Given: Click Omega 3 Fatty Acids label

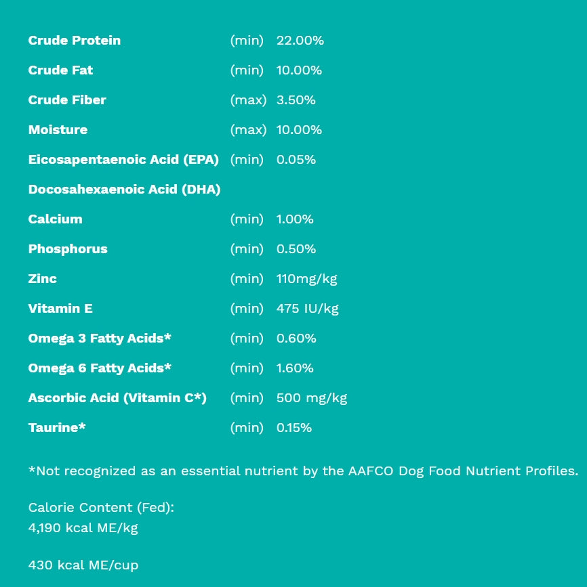Looking at the screenshot, I should tap(100, 339).
